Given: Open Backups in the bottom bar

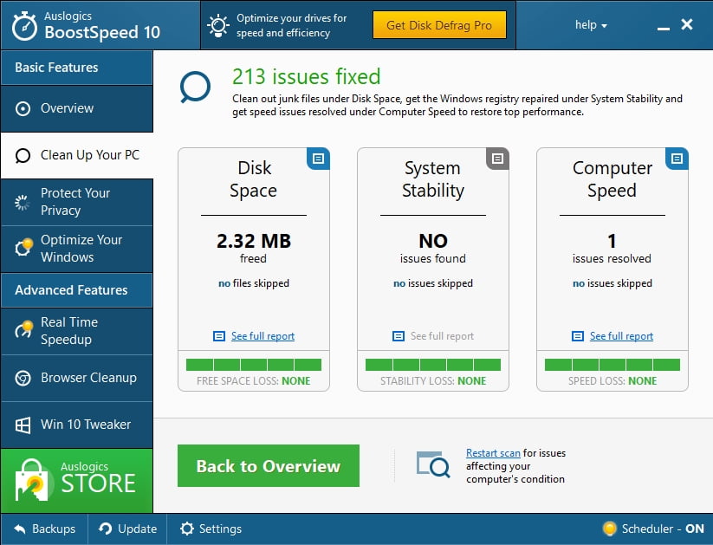Looking at the screenshot, I should pyautogui.click(x=44, y=529).
